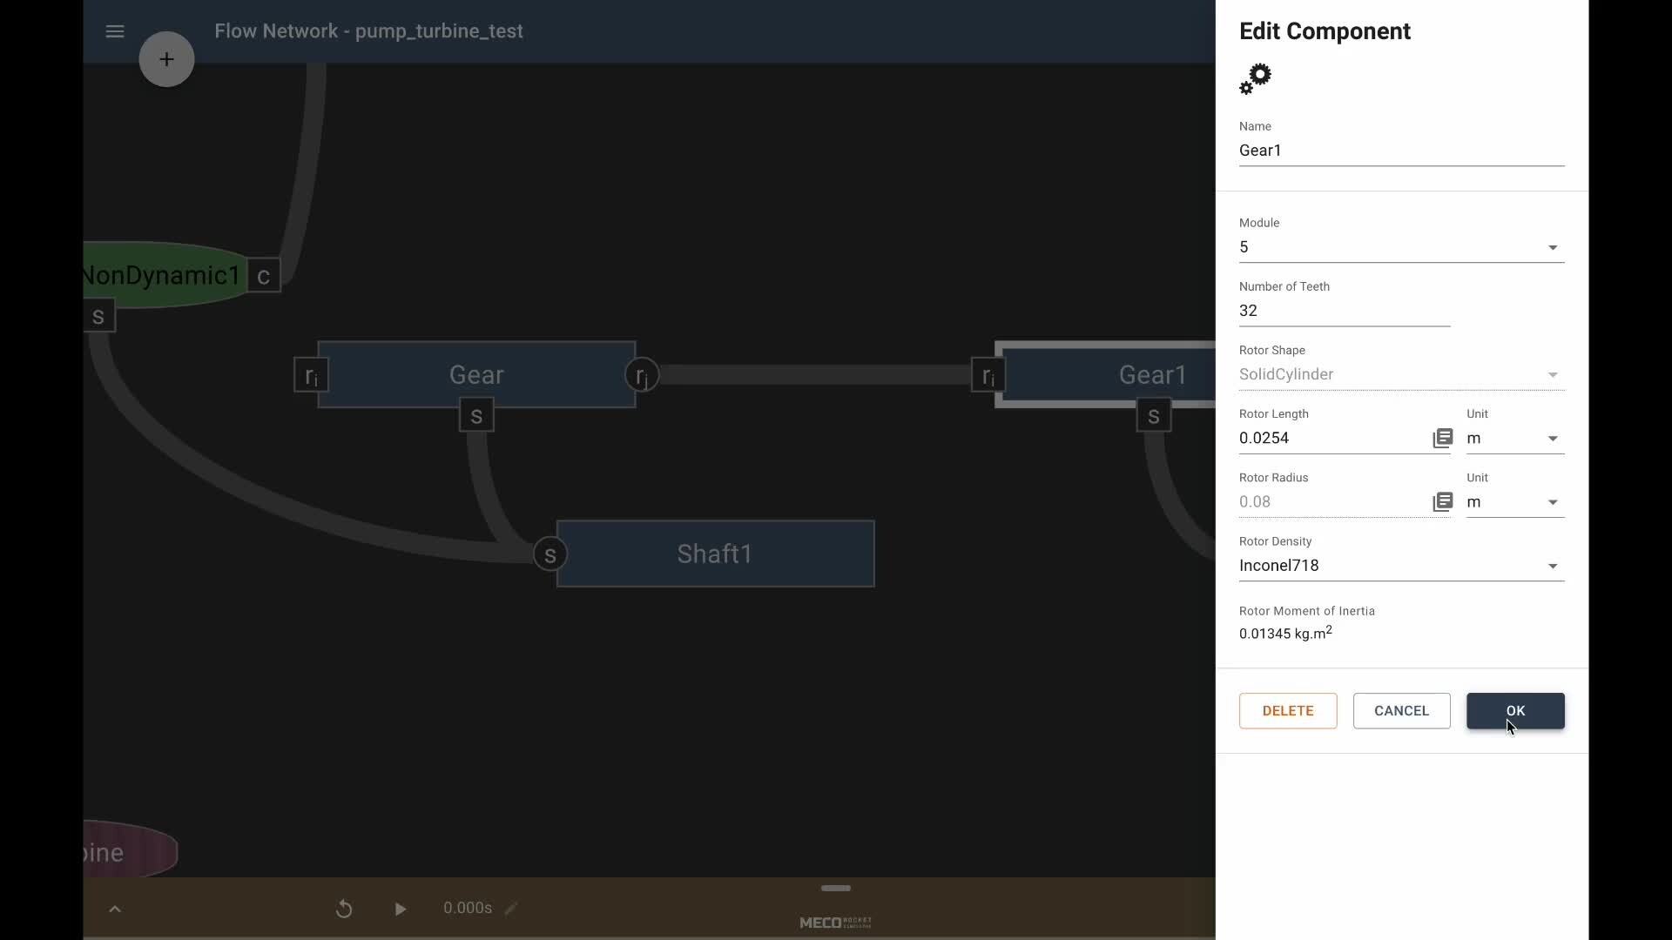This screenshot has width=1672, height=940.
Task: Open the Rotor Radius unit dropdown
Action: pos(1514,502)
